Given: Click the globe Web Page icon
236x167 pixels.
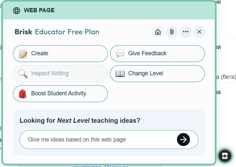Looking at the screenshot, I should [16, 10].
